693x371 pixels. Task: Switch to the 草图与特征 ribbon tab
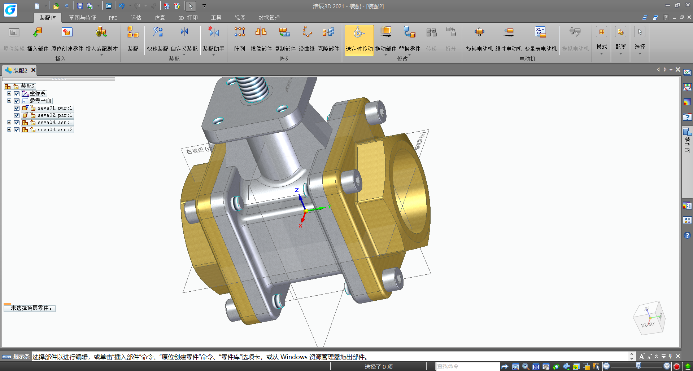pos(82,18)
